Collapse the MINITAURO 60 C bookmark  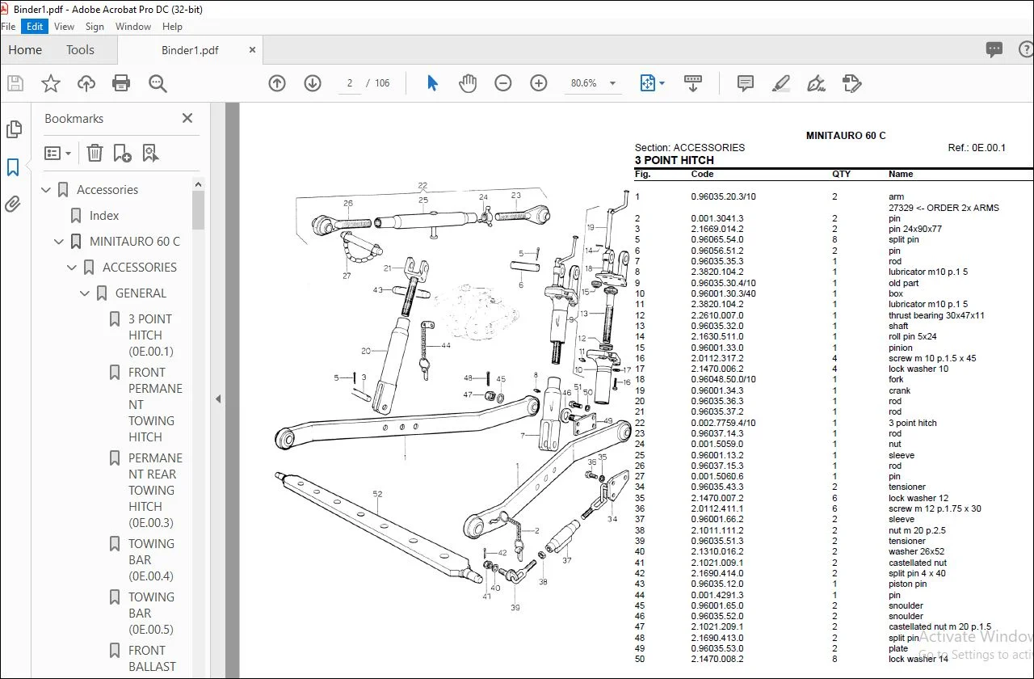pyautogui.click(x=59, y=242)
